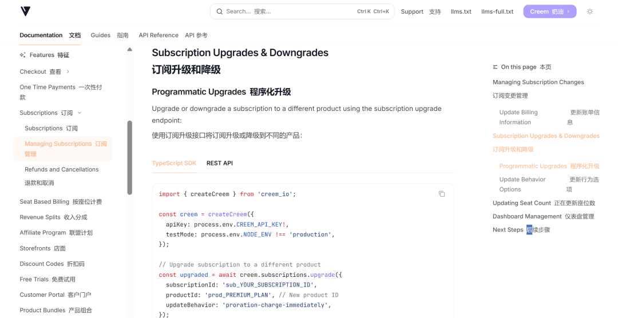Toggle light/dark theme sun icon

tap(590, 11)
